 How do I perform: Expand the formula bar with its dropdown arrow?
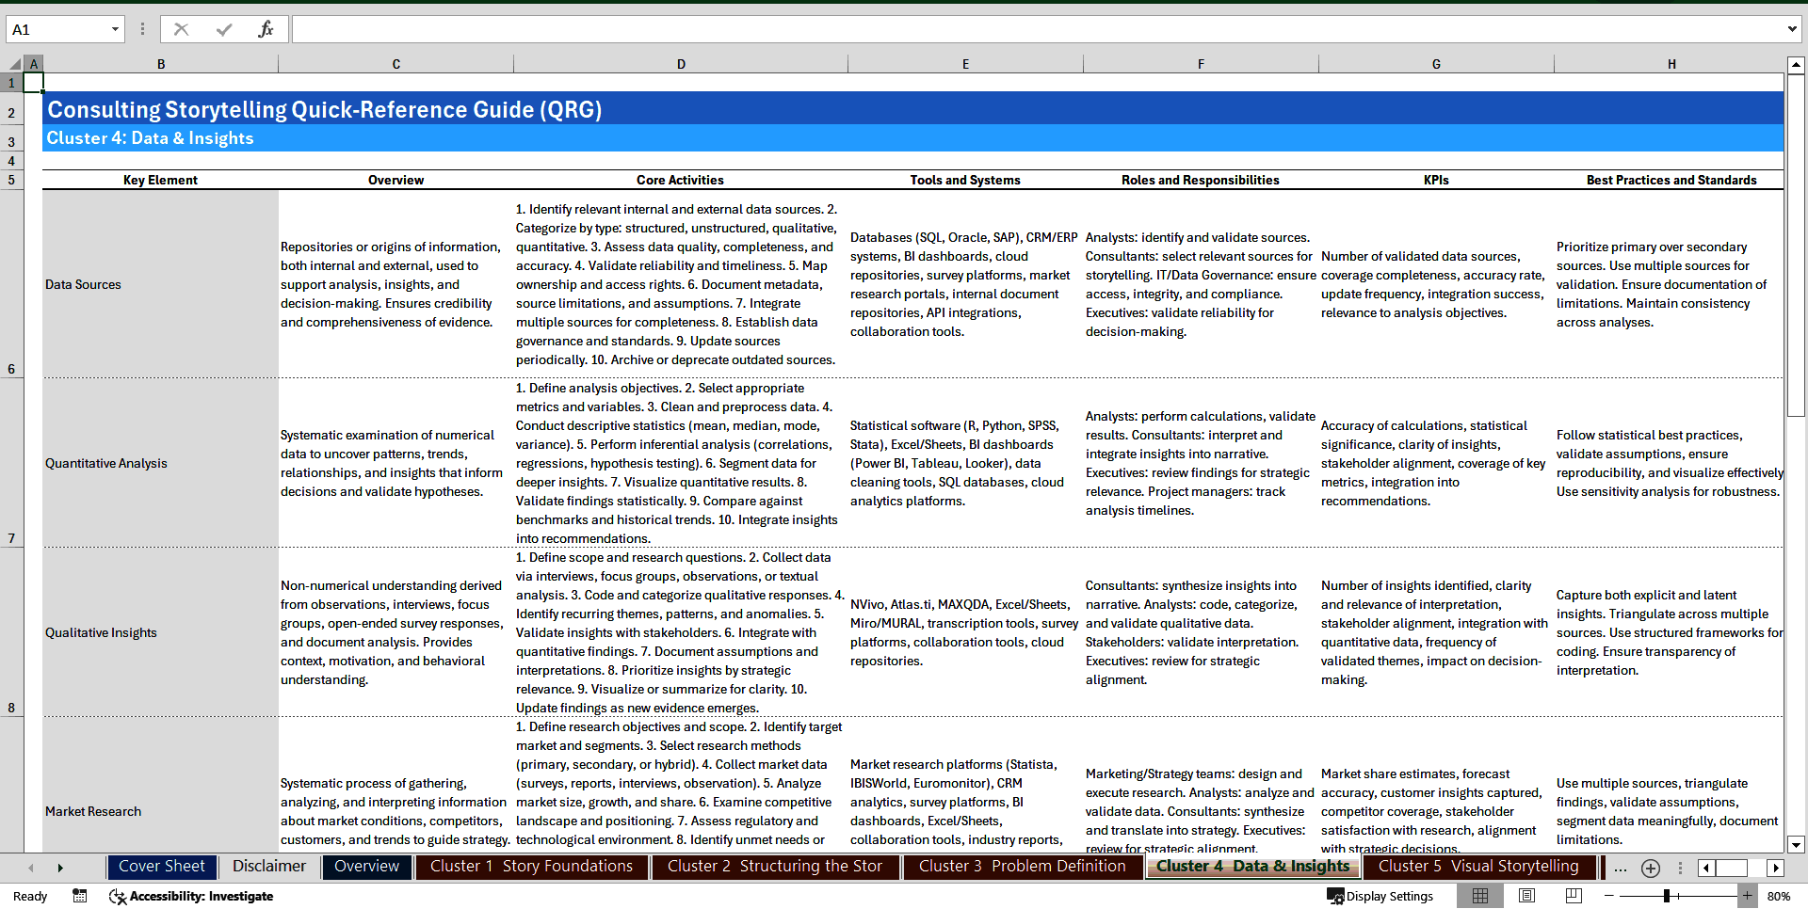1792,28
